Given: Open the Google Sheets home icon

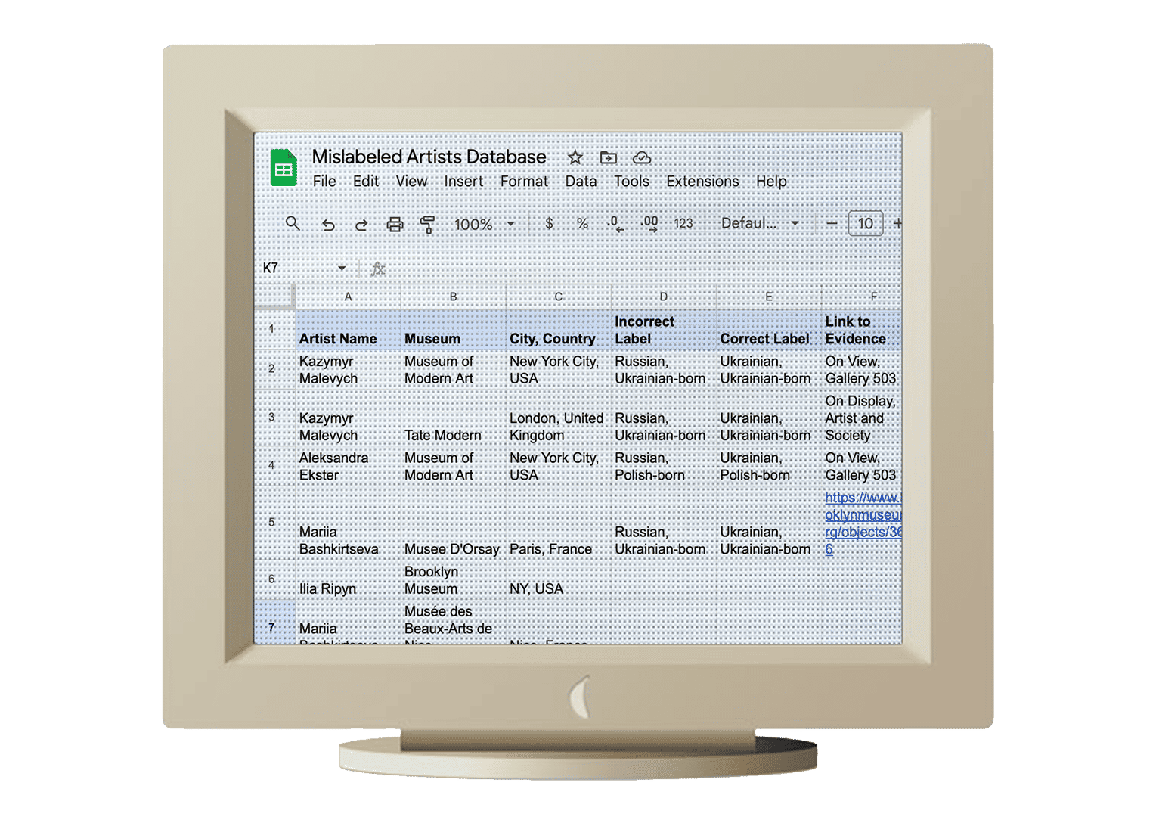Looking at the screenshot, I should (284, 167).
